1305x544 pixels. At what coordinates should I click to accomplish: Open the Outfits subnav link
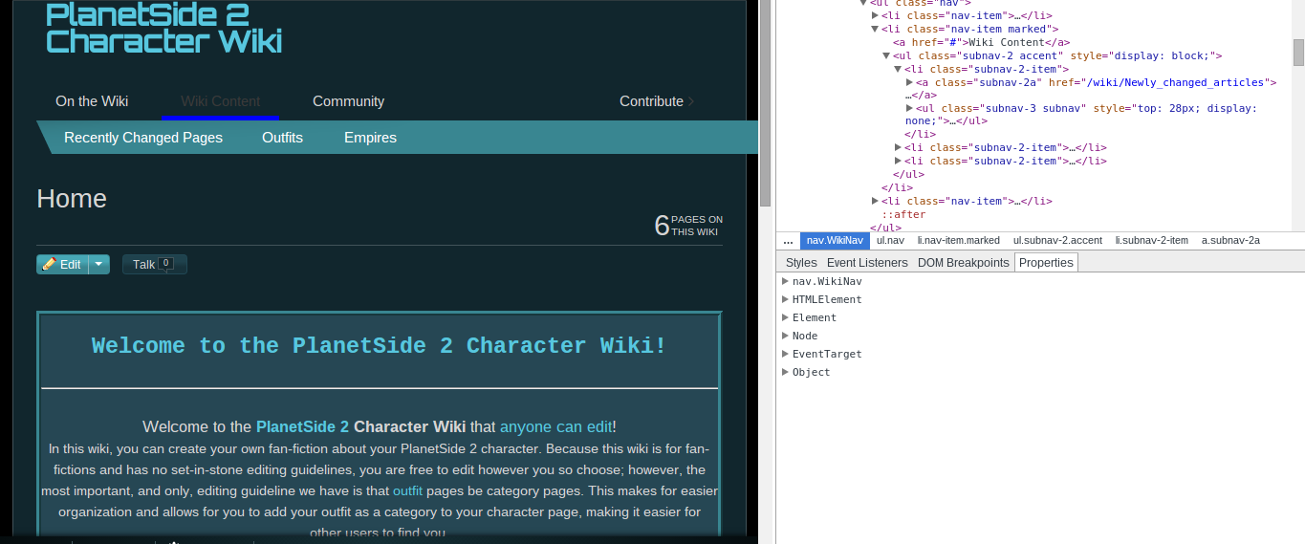[x=282, y=138]
